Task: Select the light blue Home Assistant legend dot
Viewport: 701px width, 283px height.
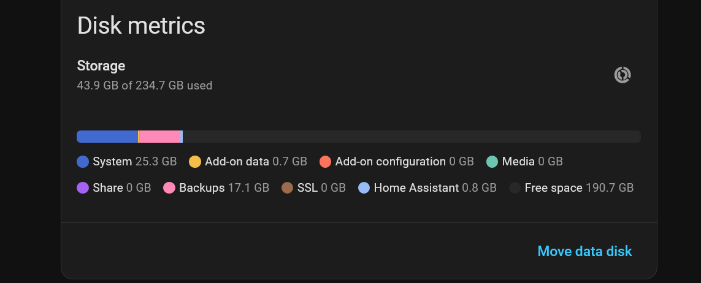Action: (364, 187)
